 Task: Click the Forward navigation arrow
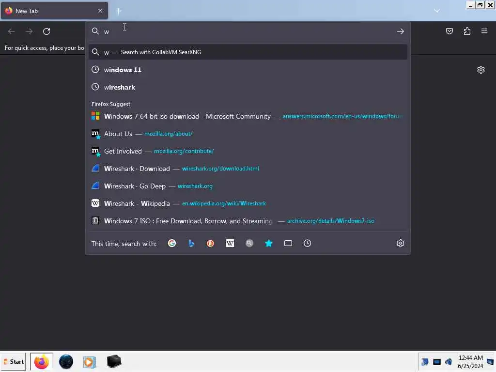click(x=29, y=31)
